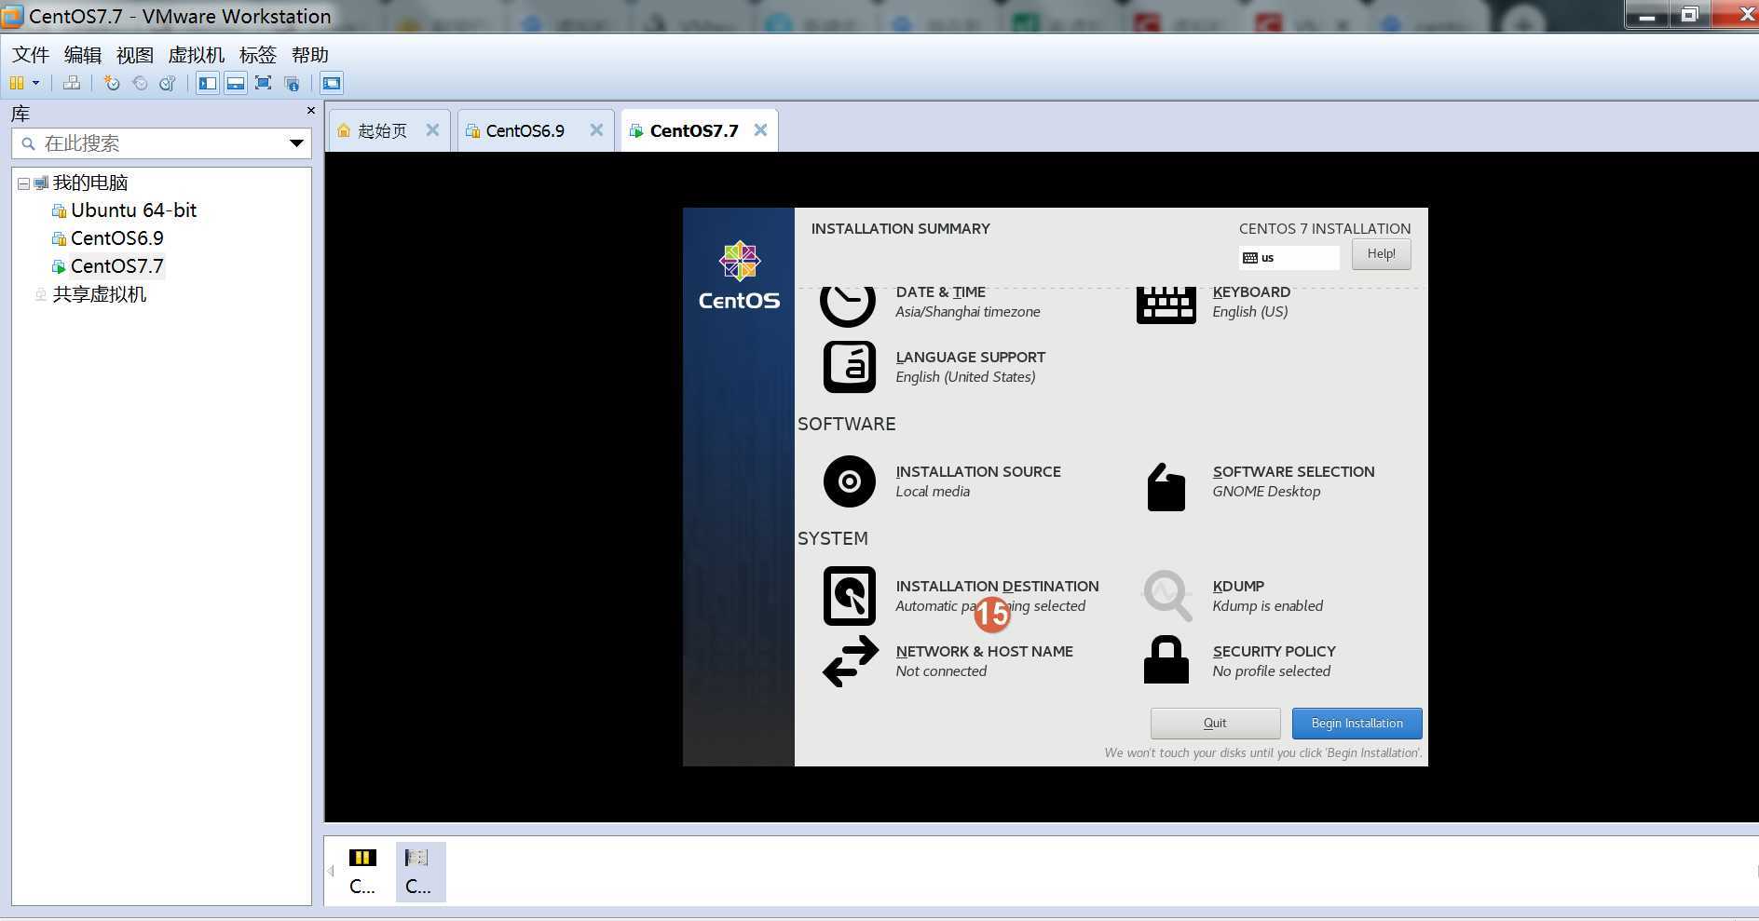Image resolution: width=1759 pixels, height=921 pixels.
Task: Select CentOS6.9 in the library tree
Action: click(x=116, y=238)
